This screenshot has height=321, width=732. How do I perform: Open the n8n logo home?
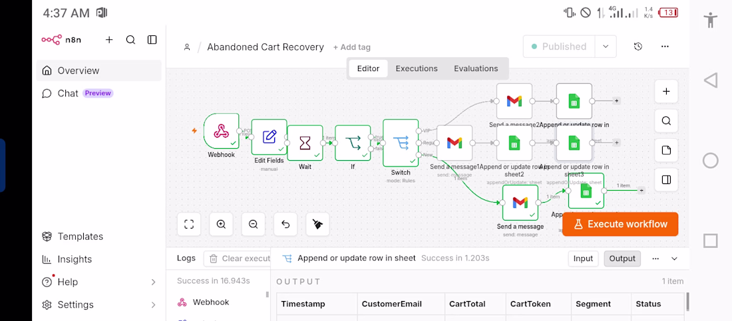[x=61, y=40]
